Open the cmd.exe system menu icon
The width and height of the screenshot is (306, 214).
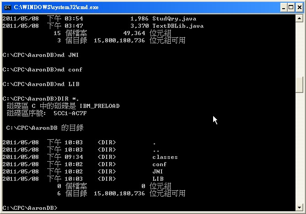click(x=7, y=7)
